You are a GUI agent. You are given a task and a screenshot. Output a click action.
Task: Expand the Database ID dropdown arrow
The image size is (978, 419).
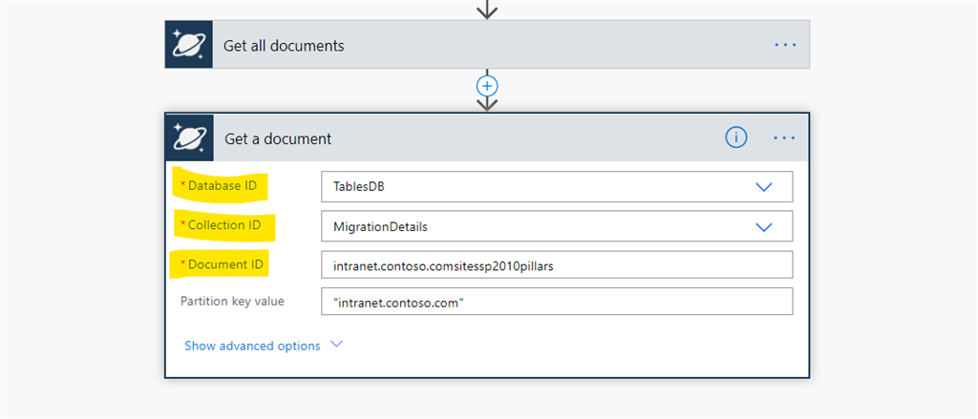coord(764,187)
